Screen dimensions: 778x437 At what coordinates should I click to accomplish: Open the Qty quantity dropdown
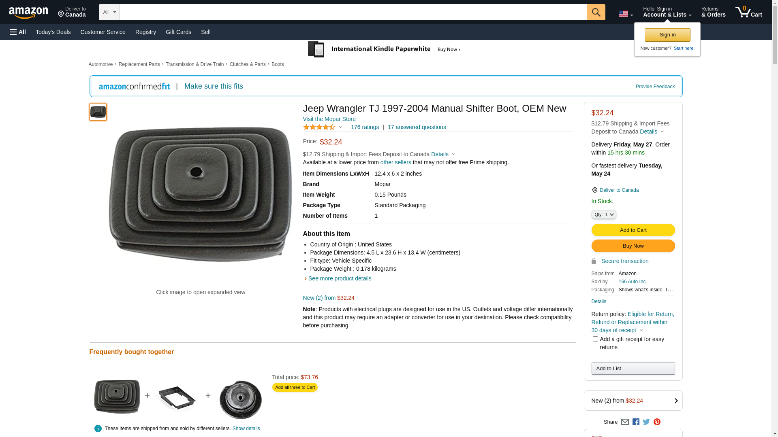click(603, 214)
